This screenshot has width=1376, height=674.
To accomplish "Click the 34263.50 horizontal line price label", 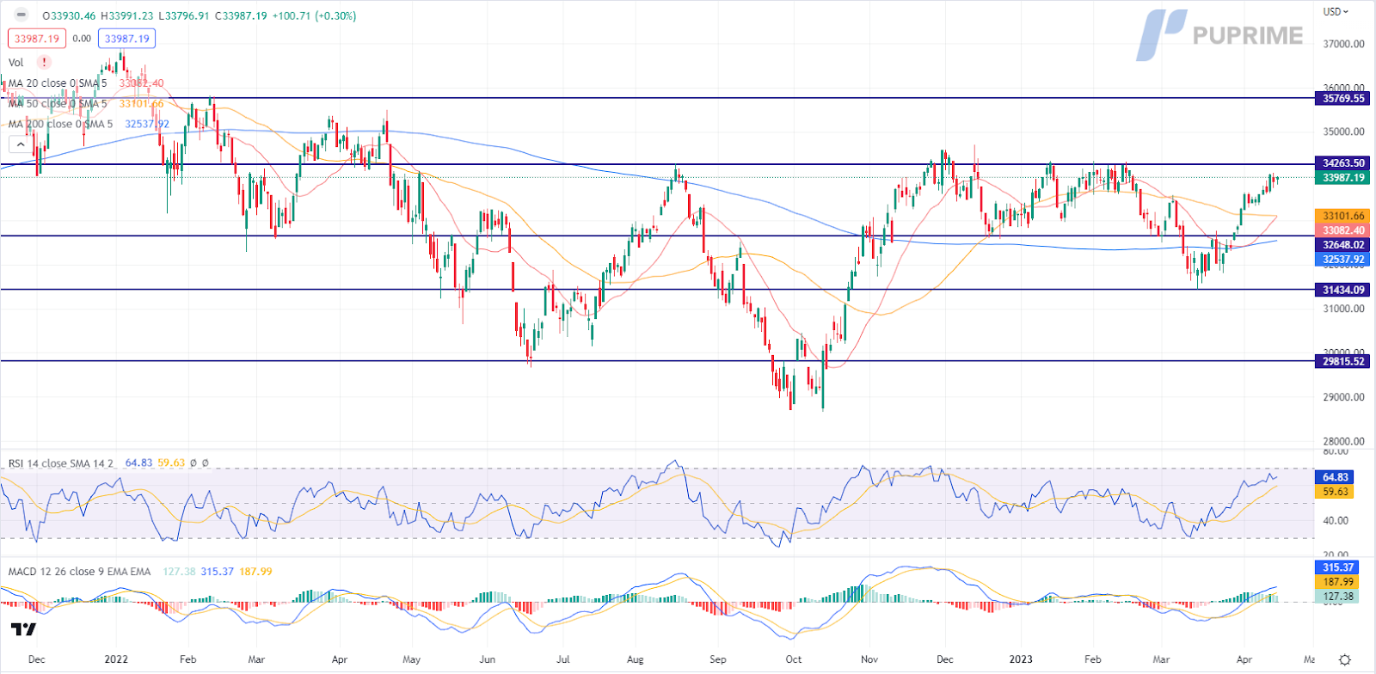I will pos(1342,163).
